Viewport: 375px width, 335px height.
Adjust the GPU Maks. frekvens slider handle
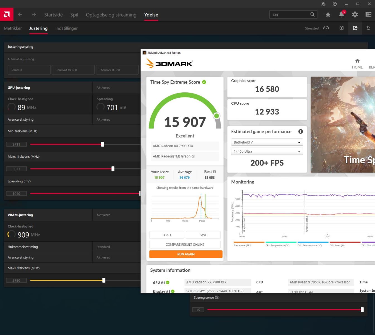pos(113,169)
